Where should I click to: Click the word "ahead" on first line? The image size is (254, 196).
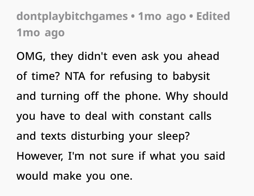pyautogui.click(x=203, y=56)
